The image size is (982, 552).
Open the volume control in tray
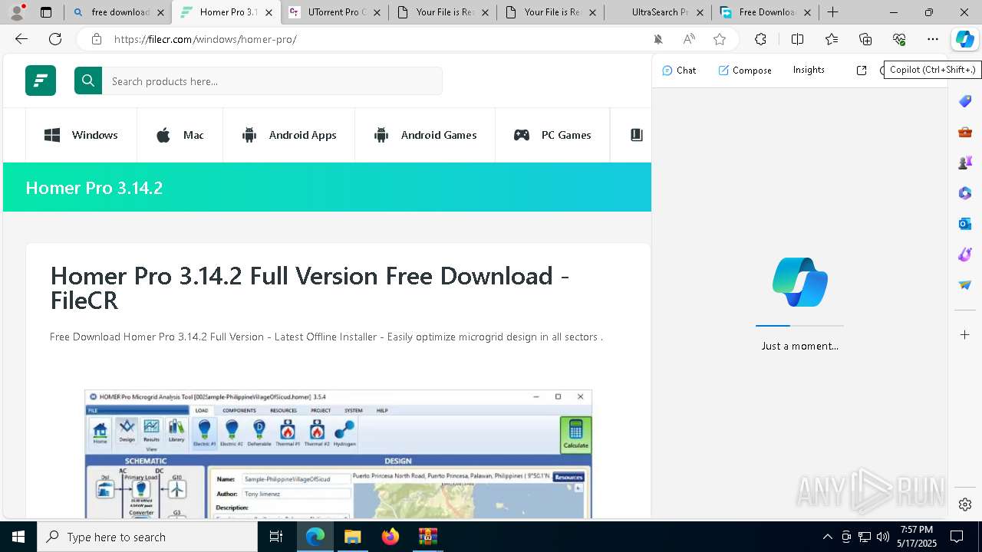pyautogui.click(x=883, y=537)
